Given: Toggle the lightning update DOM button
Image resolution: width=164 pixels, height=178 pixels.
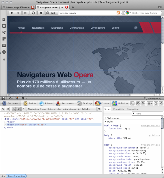Looking at the screenshot, I should point(23,109).
